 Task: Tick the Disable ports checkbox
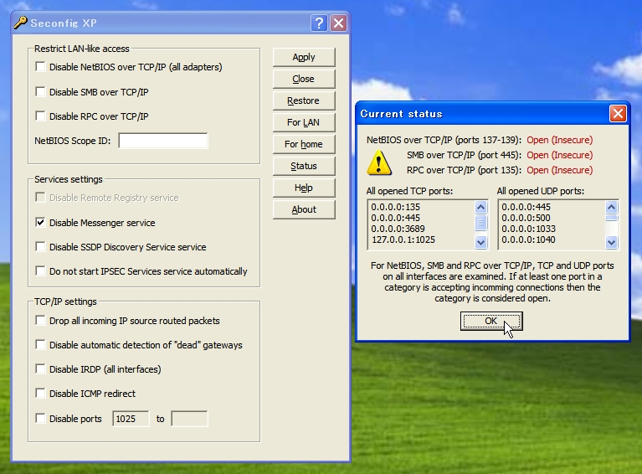click(40, 418)
